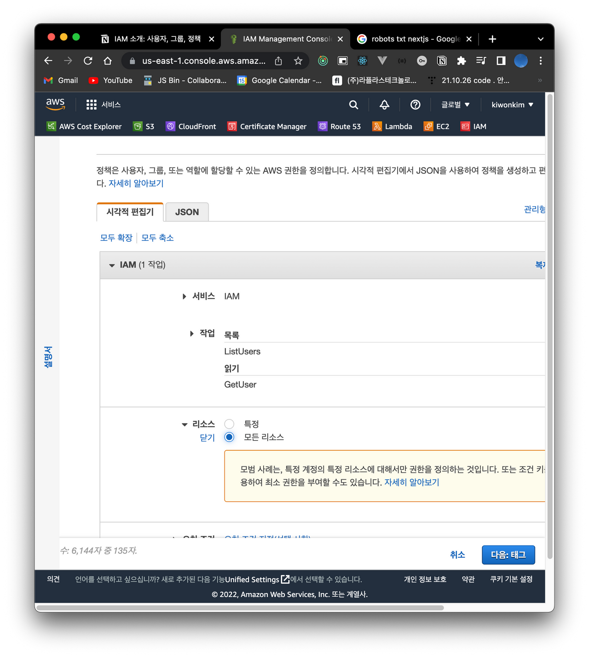This screenshot has height=658, width=589.
Task: Open the 서비스 menu label
Action: click(x=111, y=105)
